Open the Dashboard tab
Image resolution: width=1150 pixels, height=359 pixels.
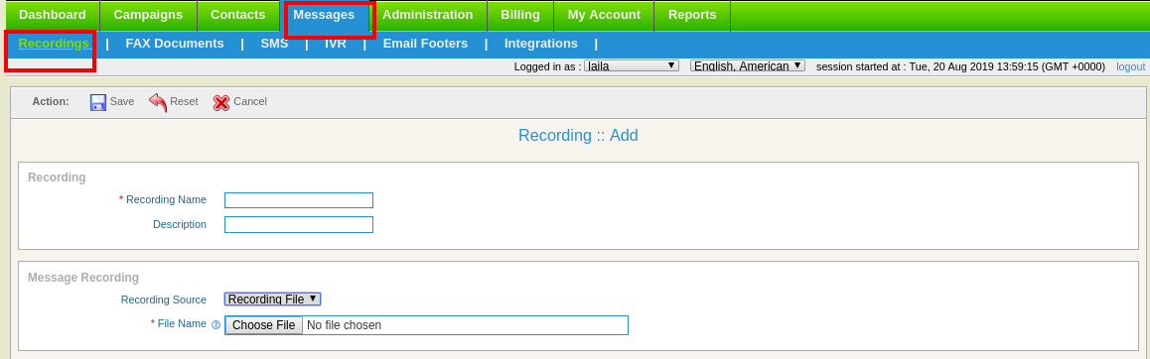click(52, 16)
